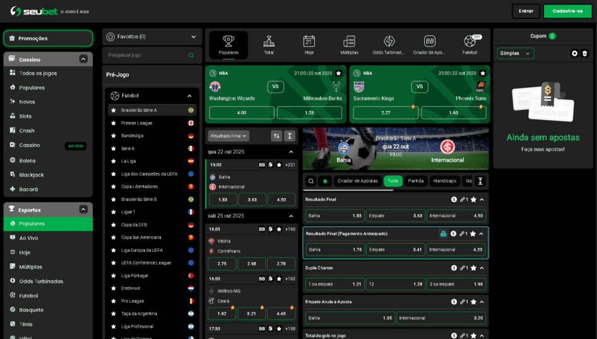Click the Cadastre-se button
Screen dimensions: 597x339
567,11
